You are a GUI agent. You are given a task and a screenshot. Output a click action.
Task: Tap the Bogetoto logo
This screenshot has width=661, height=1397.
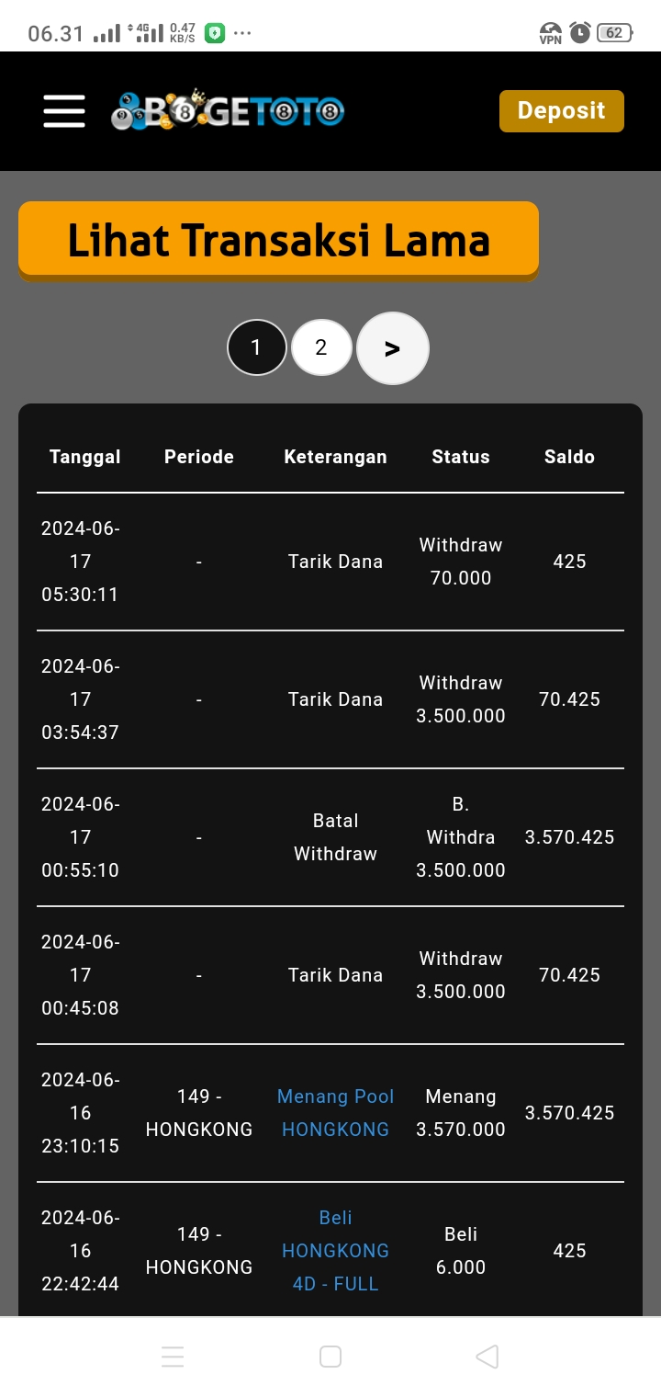point(228,111)
